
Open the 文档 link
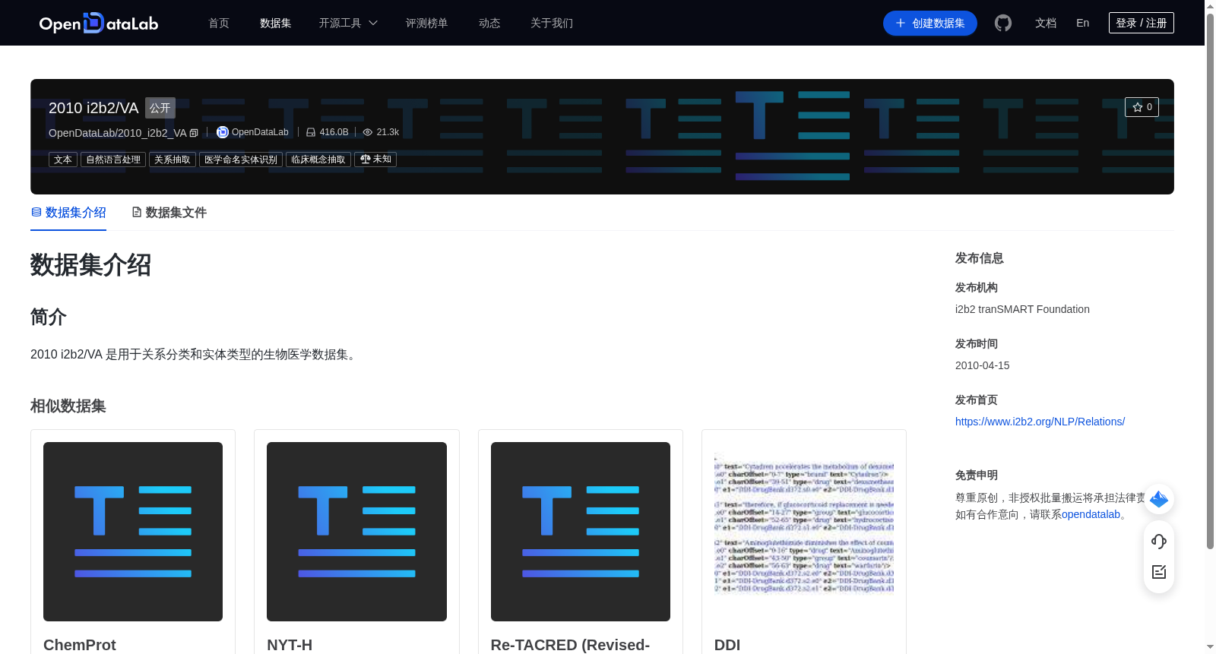click(1046, 24)
